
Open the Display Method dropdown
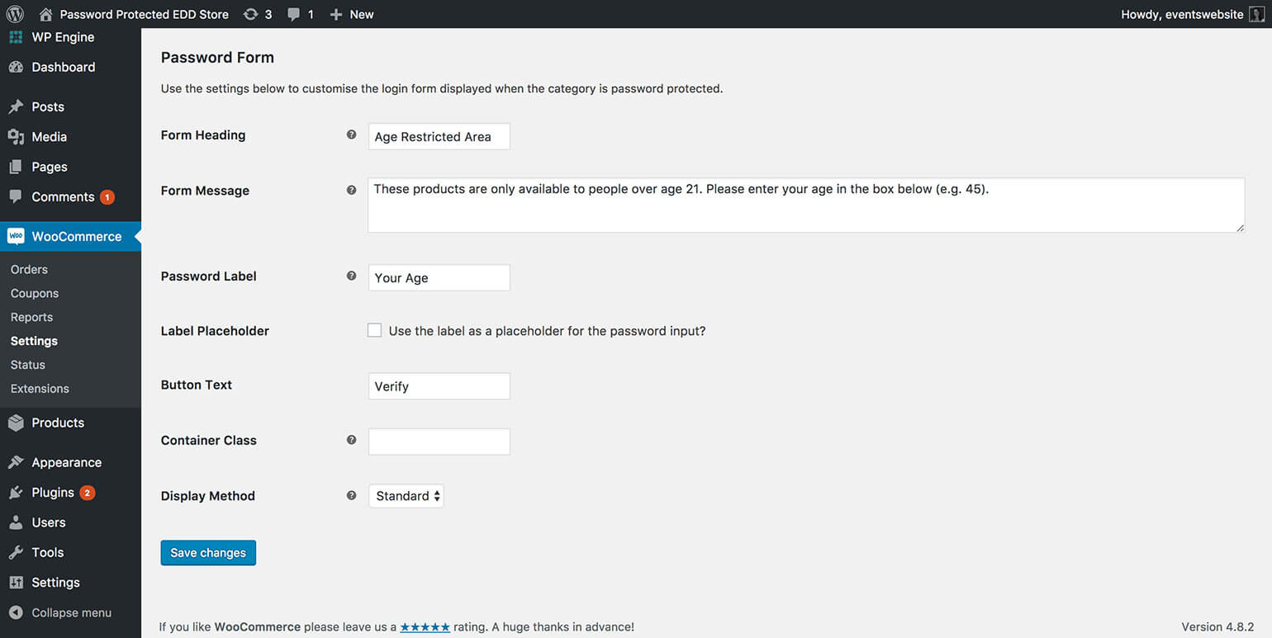(406, 495)
